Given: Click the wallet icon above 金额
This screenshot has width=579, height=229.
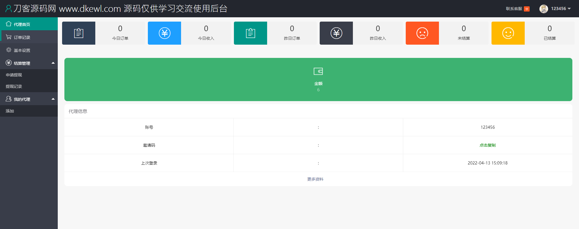Looking at the screenshot, I should point(318,71).
